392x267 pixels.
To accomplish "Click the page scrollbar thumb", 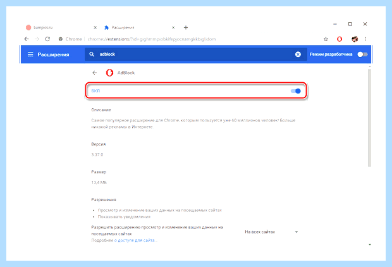I will click(x=369, y=118).
